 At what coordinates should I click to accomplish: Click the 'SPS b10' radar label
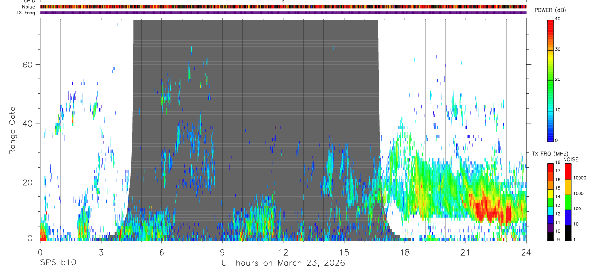pyautogui.click(x=58, y=263)
